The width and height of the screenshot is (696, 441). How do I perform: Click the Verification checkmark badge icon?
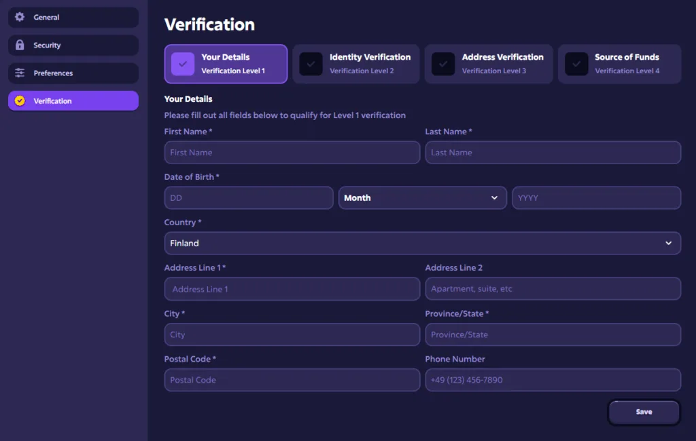point(20,100)
